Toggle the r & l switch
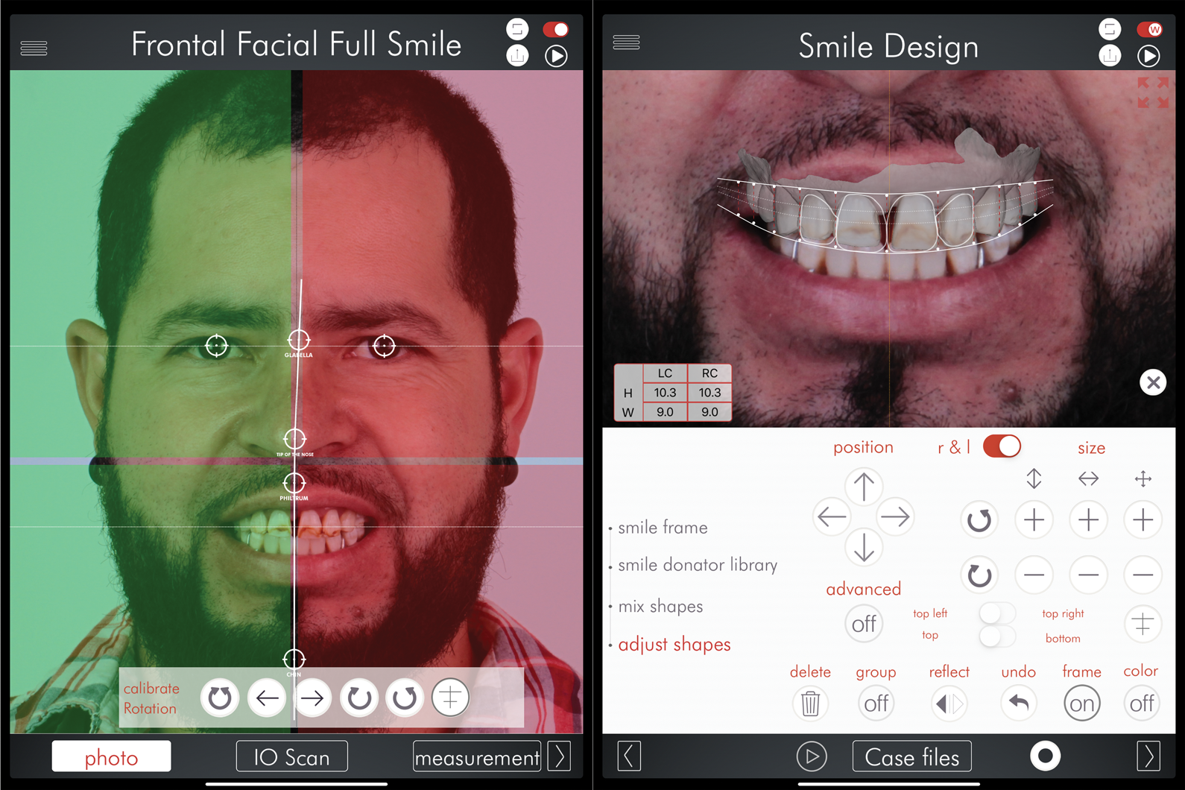 [1002, 446]
